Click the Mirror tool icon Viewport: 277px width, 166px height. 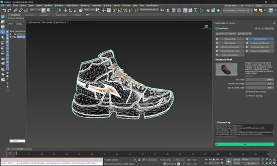point(162,10)
